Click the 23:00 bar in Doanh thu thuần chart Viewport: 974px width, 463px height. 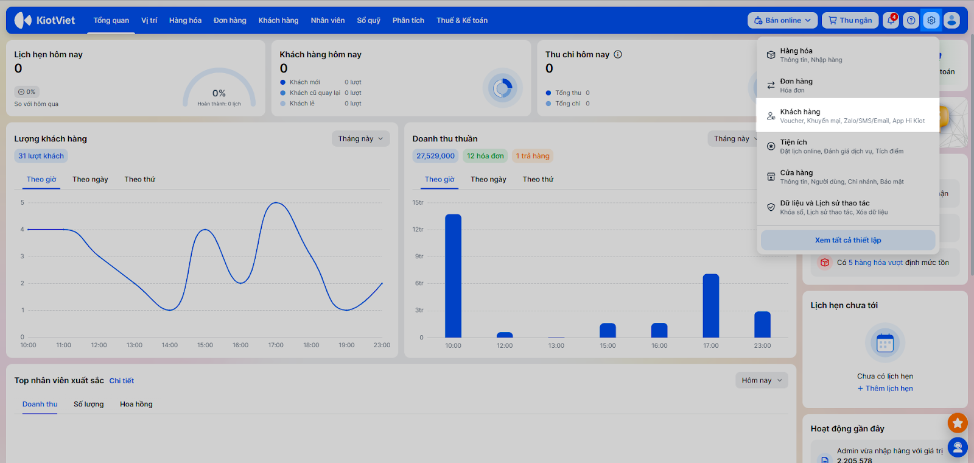point(762,325)
